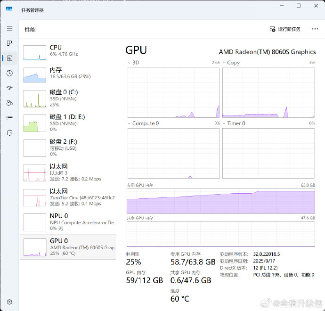Open the hamburger navigation menu
Screen dimensions: 325x311
click(x=9, y=28)
